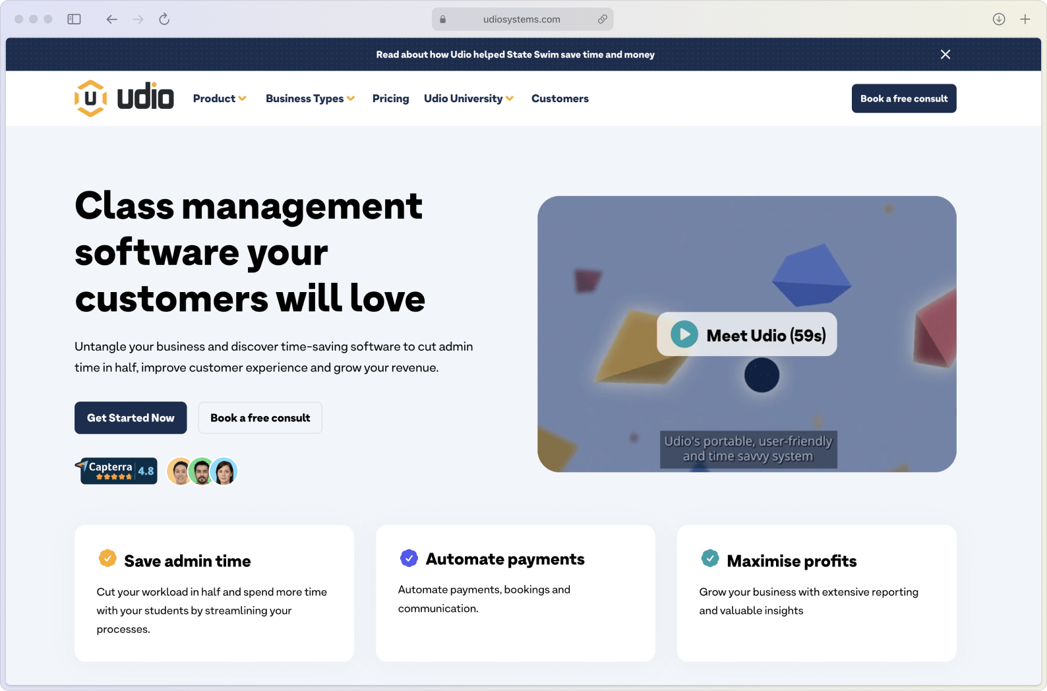Image resolution: width=1047 pixels, height=691 pixels.
Task: Go forward with the browser forward arrow
Action: [x=138, y=19]
